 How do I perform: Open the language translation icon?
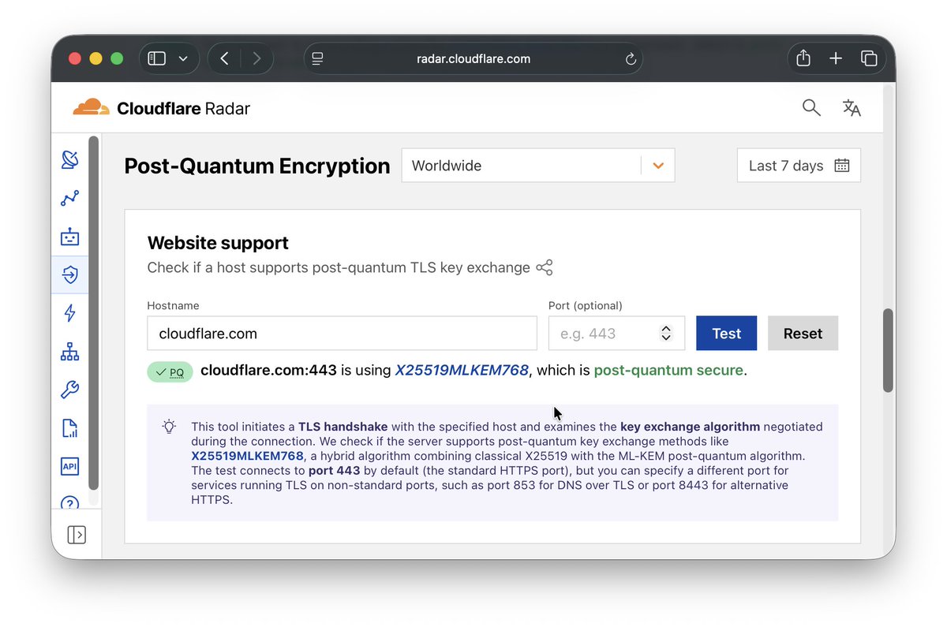point(852,108)
